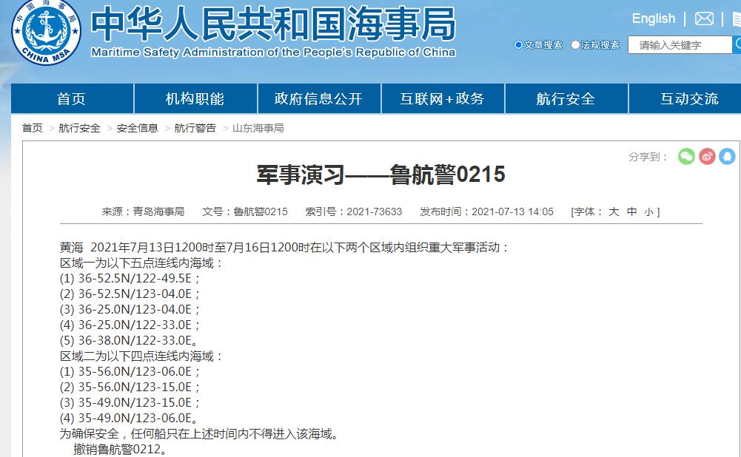This screenshot has width=741, height=457.
Task: Select 法规搜索 radio button
Action: coord(575,45)
